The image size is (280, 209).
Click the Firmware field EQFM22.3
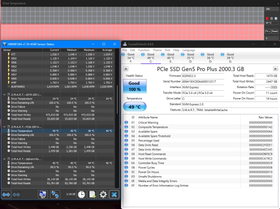[x=203, y=76]
